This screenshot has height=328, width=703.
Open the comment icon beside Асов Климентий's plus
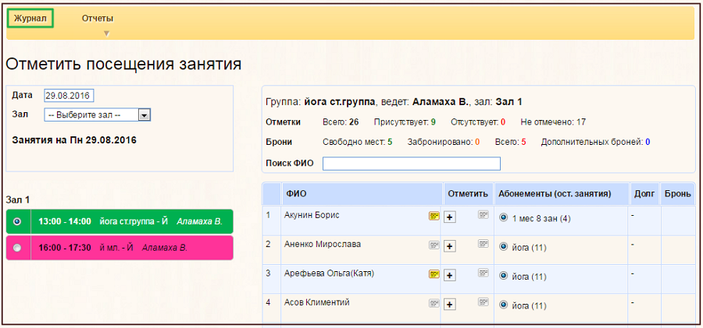pos(483,302)
